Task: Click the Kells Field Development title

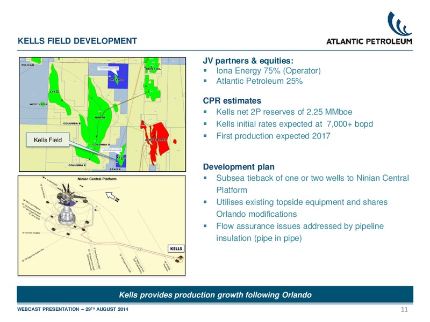Action: click(77, 41)
